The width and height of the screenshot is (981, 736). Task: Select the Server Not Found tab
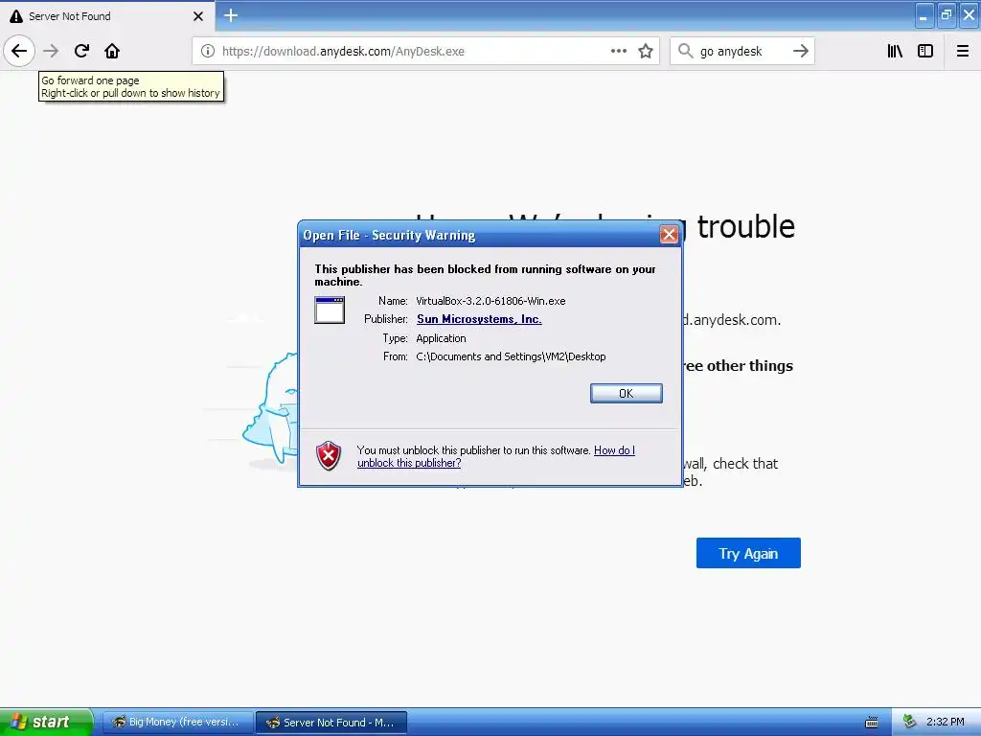click(x=107, y=16)
